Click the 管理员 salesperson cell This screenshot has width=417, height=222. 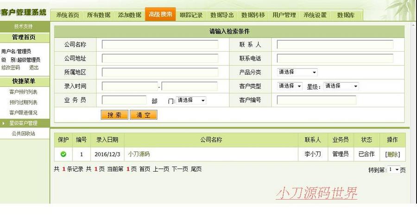[341, 154]
